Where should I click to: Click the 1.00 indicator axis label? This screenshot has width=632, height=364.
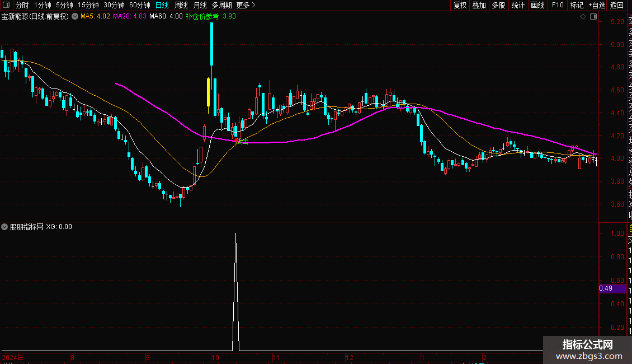[617, 234]
